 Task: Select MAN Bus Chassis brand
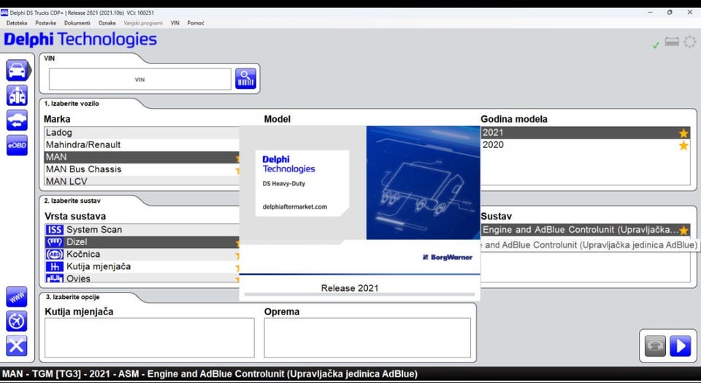point(83,169)
